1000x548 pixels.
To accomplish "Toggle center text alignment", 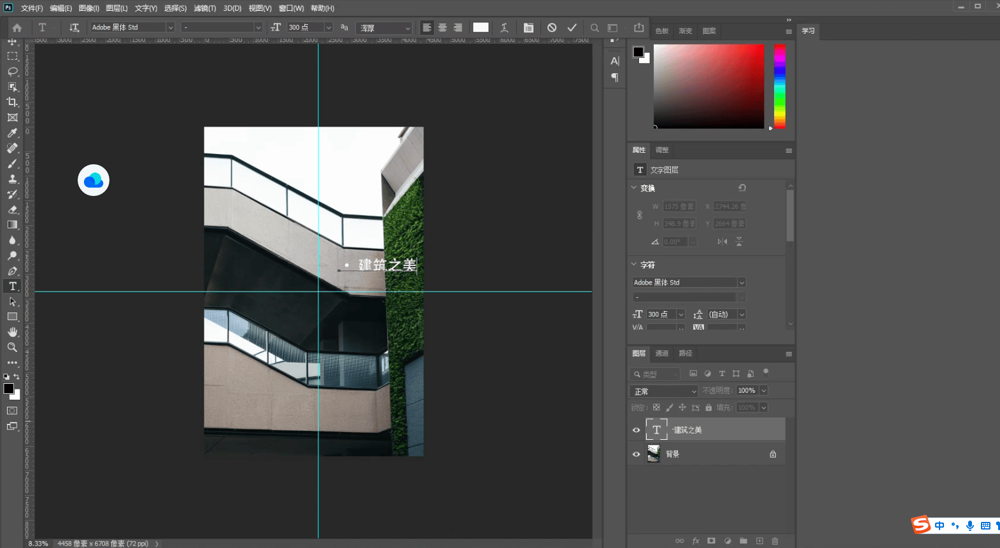I will [x=442, y=27].
